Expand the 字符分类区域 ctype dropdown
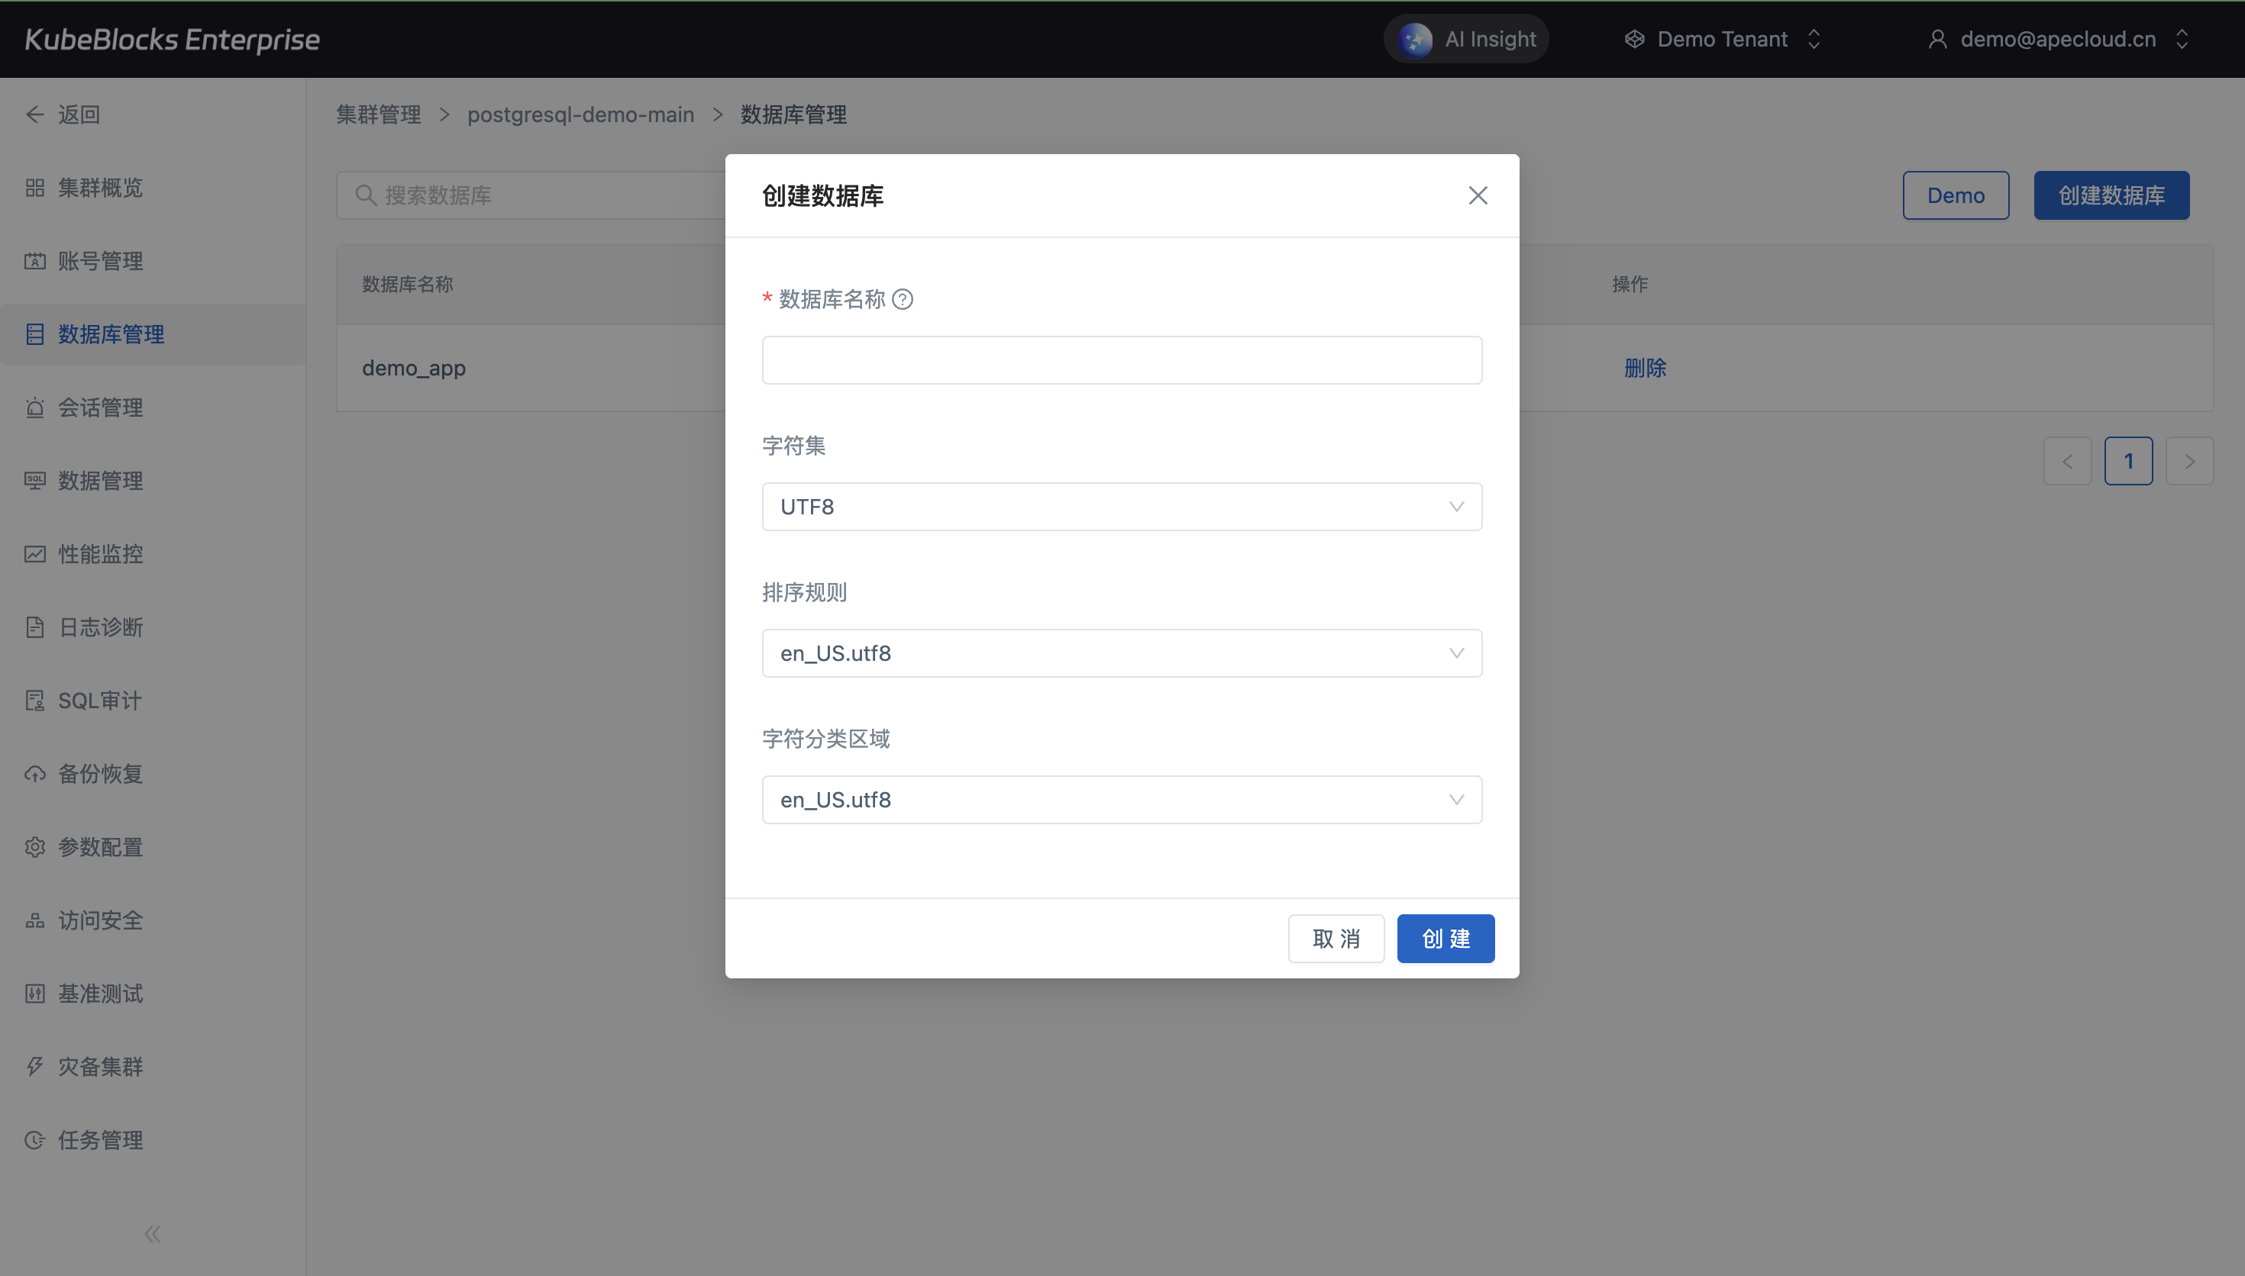 coord(1121,799)
